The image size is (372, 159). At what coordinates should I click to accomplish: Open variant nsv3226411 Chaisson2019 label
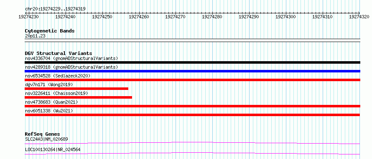[56, 93]
